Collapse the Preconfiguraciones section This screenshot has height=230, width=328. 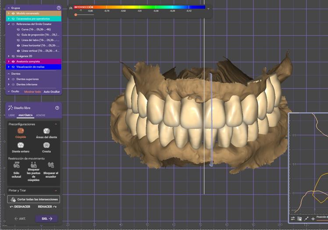(x=56, y=124)
